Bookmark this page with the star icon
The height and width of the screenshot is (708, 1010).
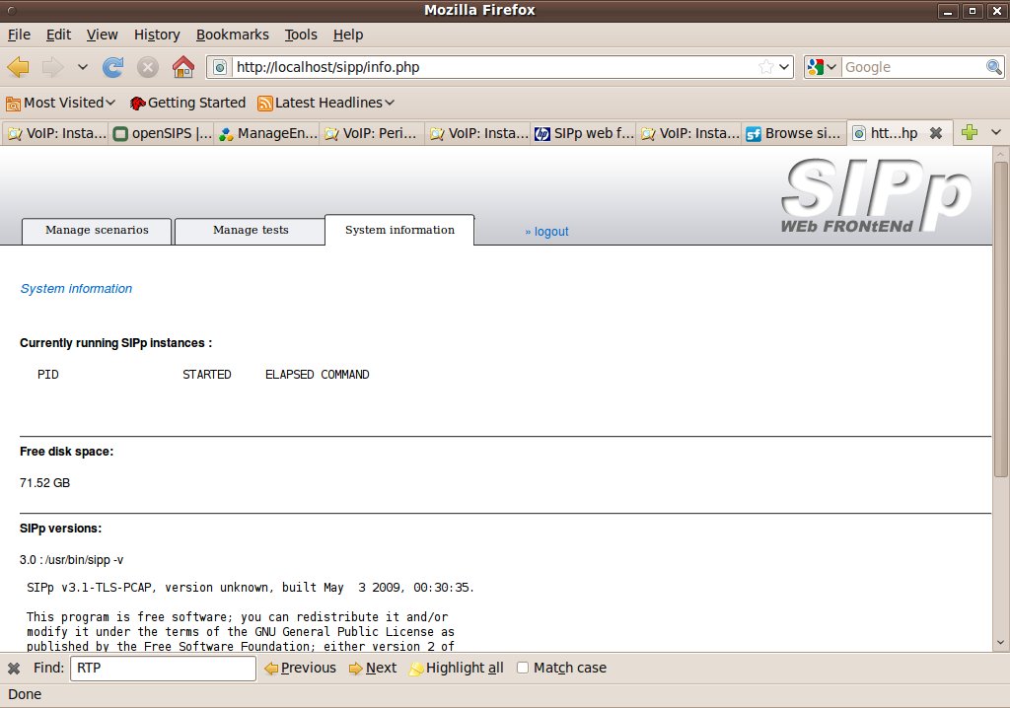click(x=765, y=67)
